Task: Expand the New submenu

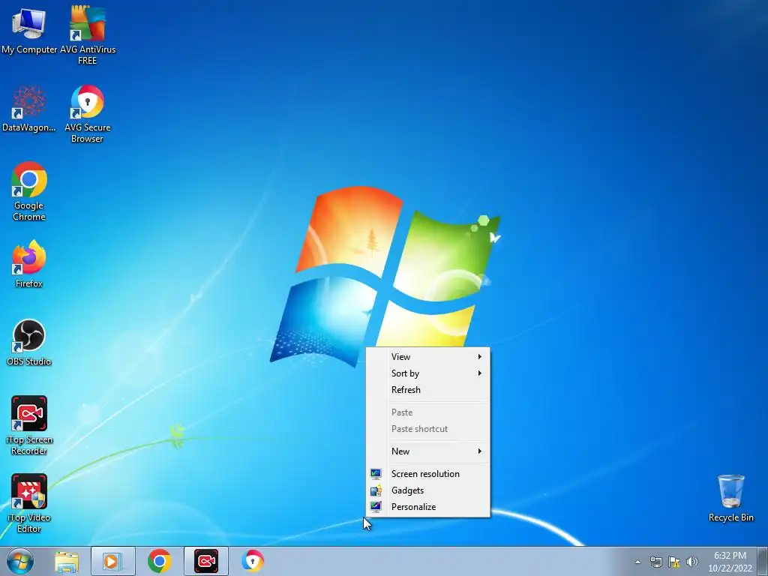Action: (428, 451)
